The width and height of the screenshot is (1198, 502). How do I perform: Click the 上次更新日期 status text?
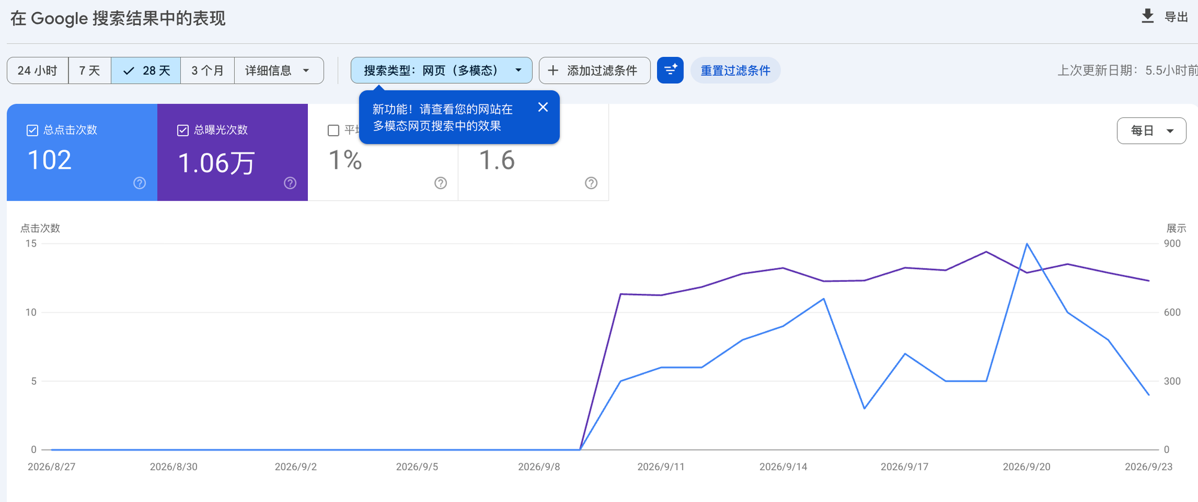[1127, 71]
